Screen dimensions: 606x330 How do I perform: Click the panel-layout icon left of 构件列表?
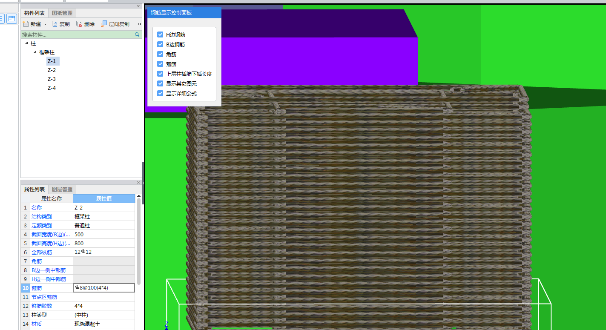click(x=11, y=19)
